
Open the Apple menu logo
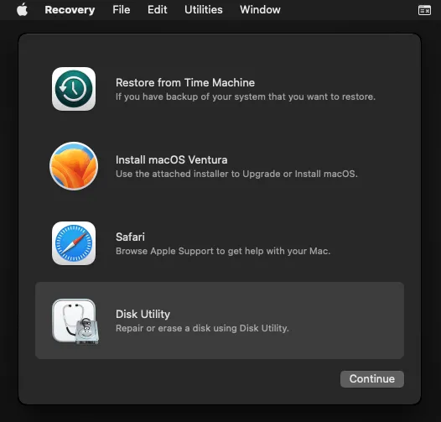point(22,9)
